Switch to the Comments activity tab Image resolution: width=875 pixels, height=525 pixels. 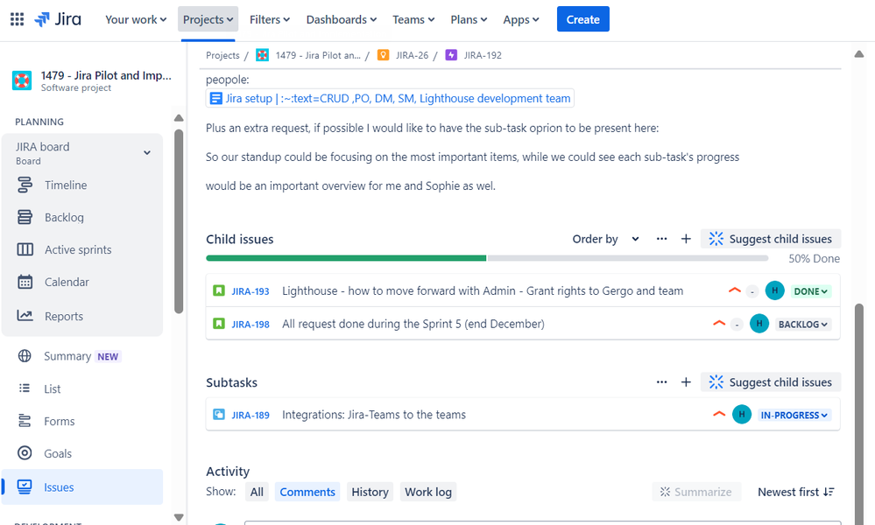307,492
